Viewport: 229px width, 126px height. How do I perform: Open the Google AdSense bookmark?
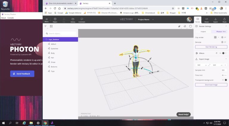(73, 13)
